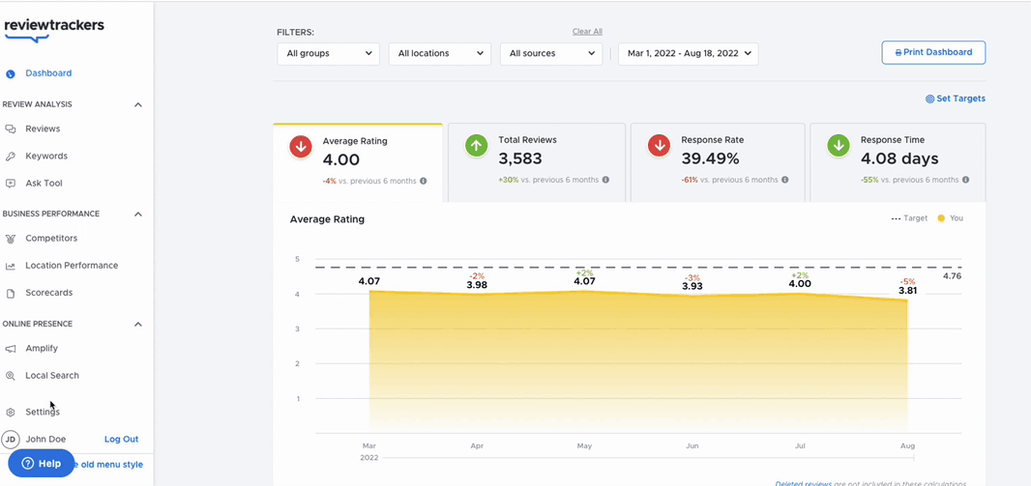
Task: Open the All groups dropdown
Action: (329, 54)
